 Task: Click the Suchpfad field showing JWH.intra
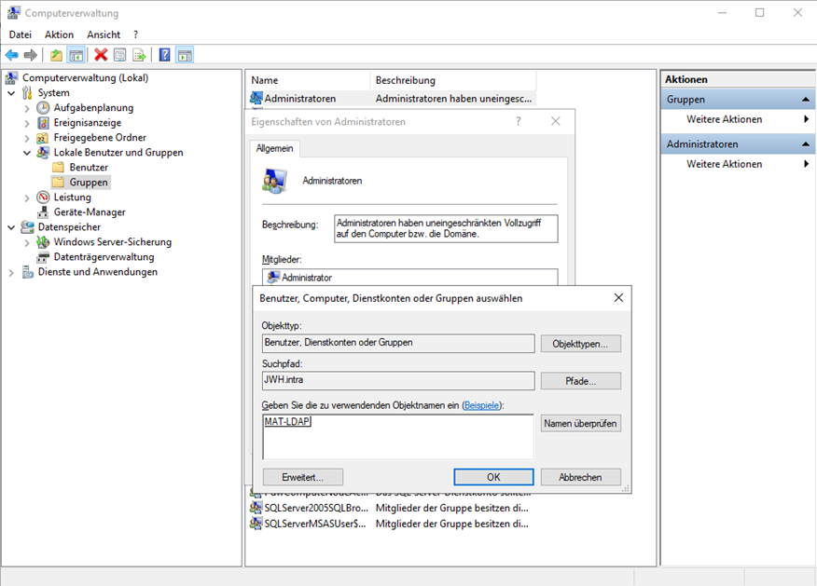pos(398,380)
